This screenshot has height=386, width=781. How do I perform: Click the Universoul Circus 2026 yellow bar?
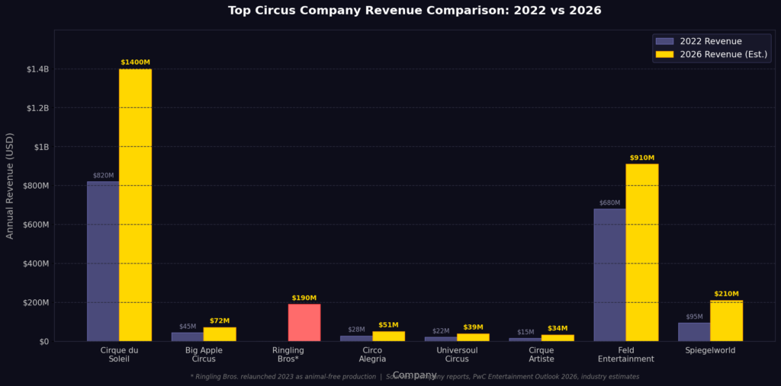[473, 337]
